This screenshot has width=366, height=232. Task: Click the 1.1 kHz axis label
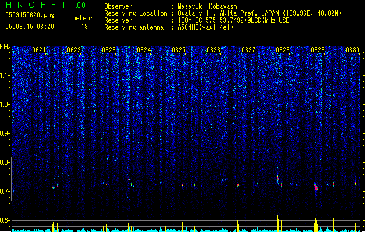coord(5,75)
